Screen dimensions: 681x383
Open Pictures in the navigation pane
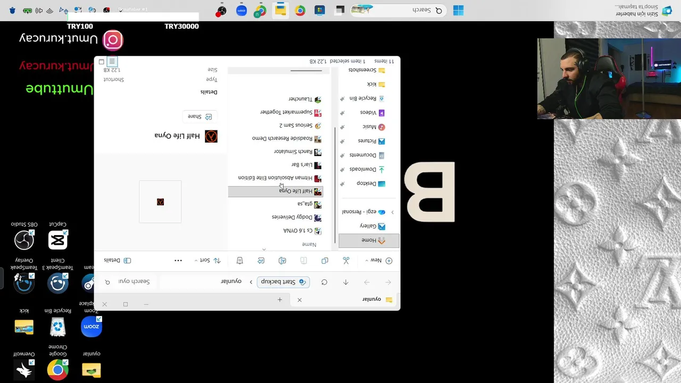[371, 141]
